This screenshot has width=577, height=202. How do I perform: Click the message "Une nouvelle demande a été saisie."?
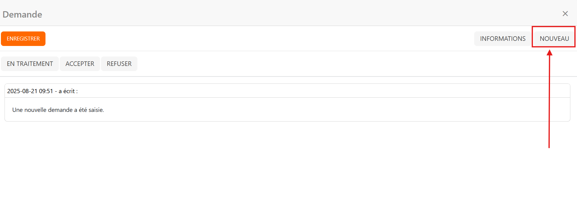(x=58, y=110)
